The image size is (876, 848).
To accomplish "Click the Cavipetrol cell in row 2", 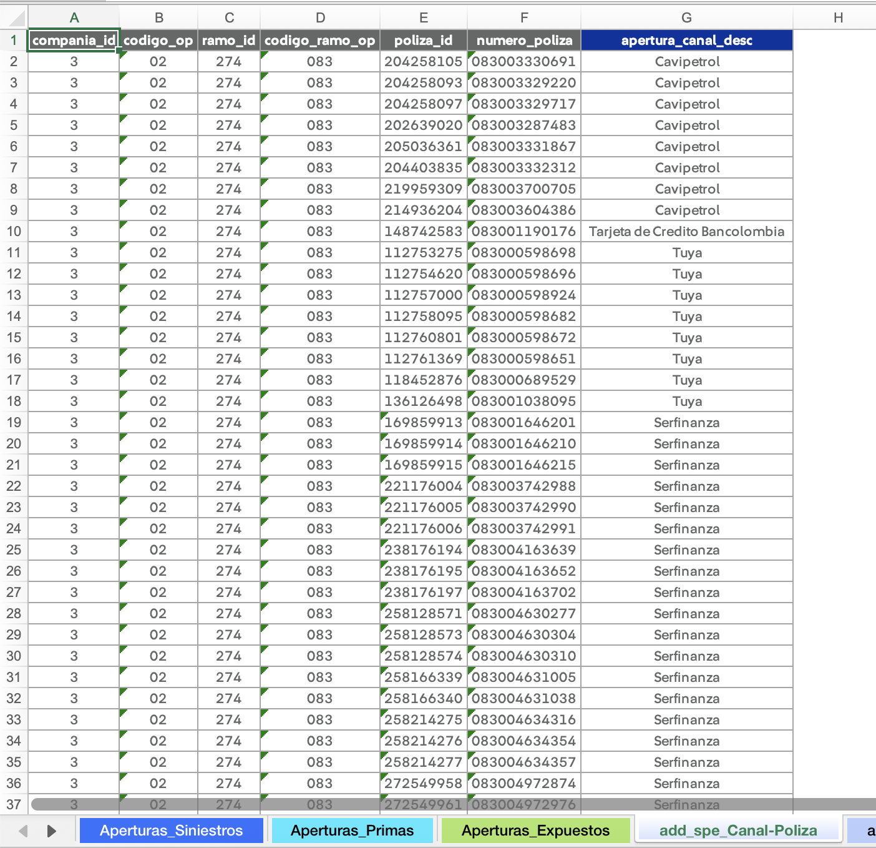I will [x=687, y=62].
